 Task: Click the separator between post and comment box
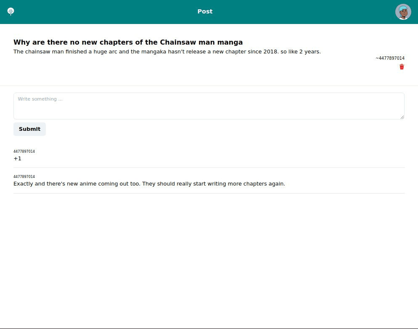(x=209, y=85)
